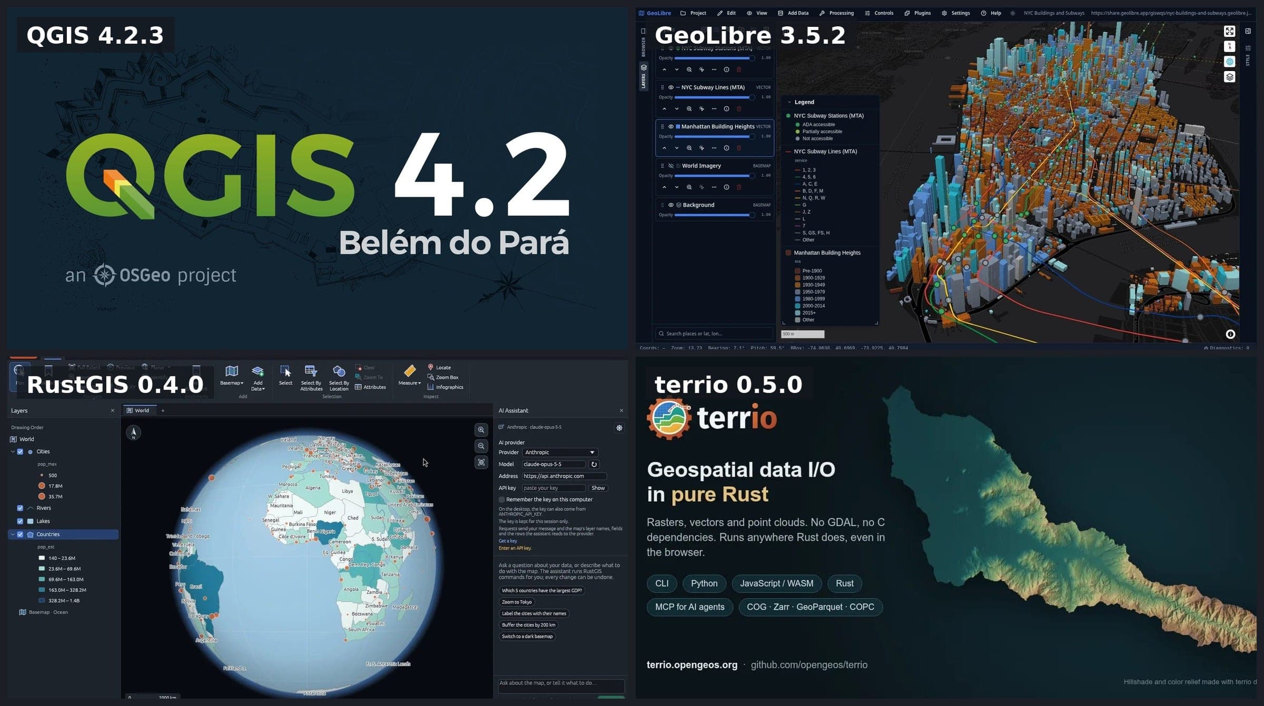Click the GeoLibre globe projection control
Image resolution: width=1264 pixels, height=706 pixels.
click(x=1229, y=62)
